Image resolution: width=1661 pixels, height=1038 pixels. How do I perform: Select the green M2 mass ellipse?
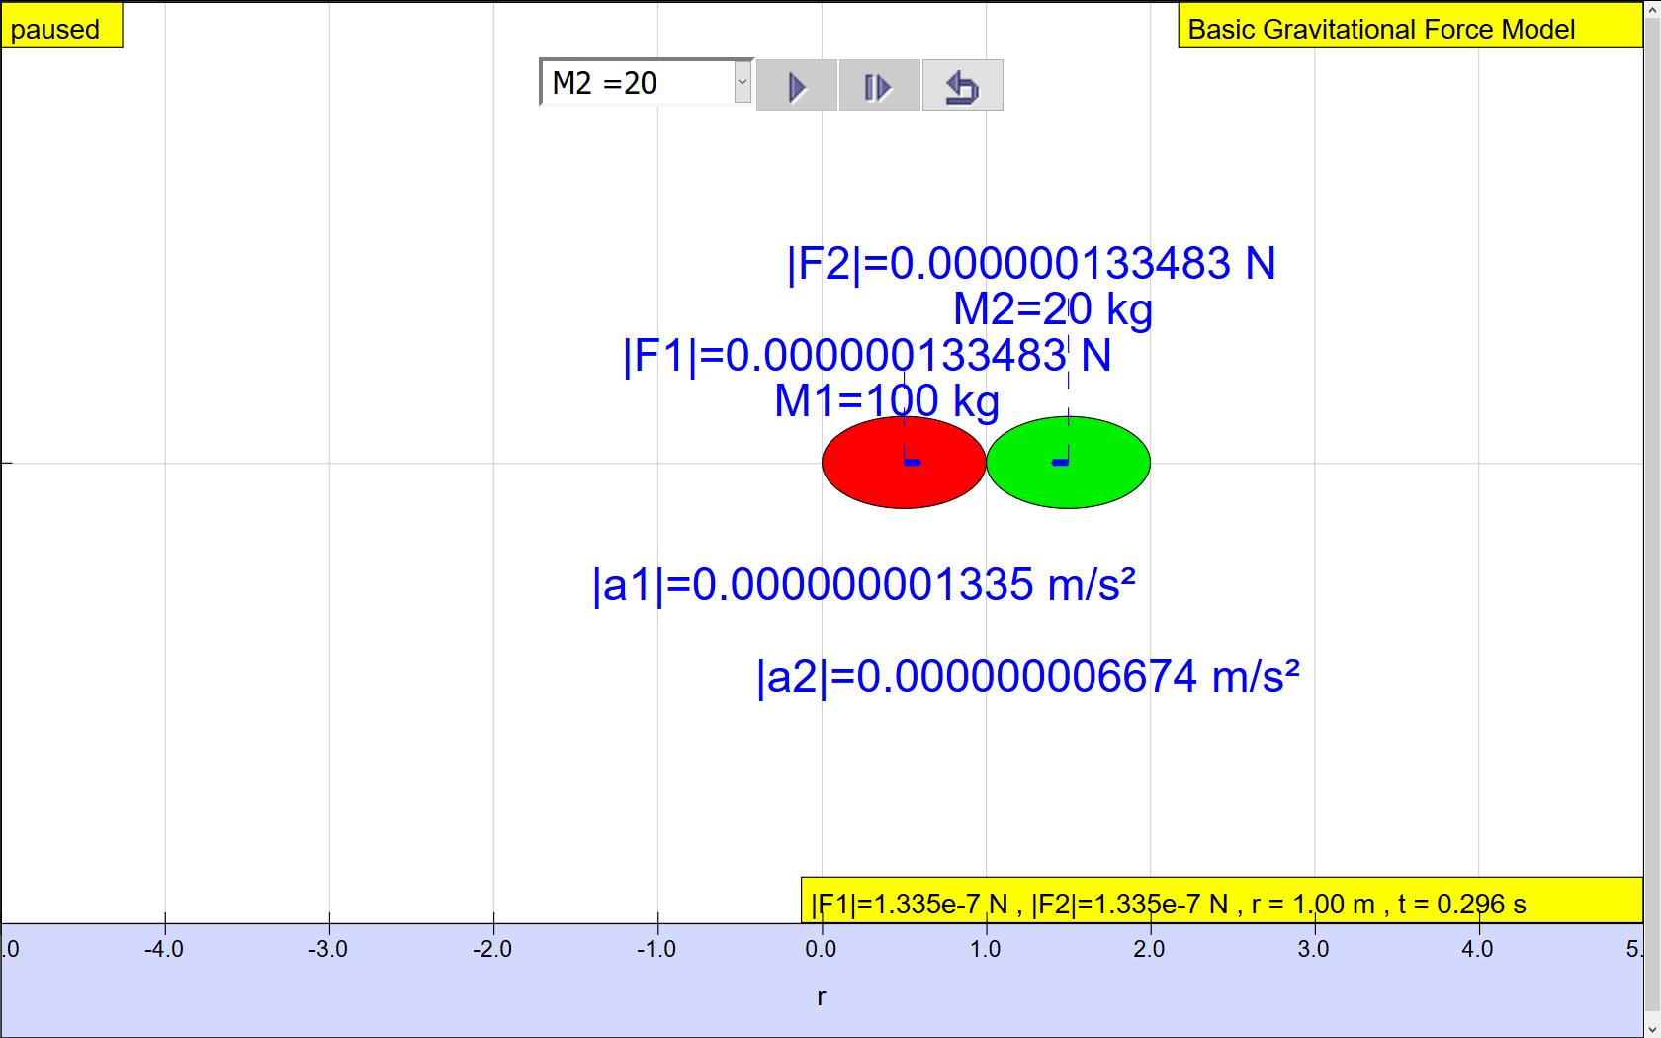[1068, 463]
